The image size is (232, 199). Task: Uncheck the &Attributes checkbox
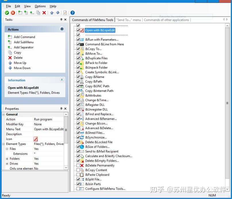78,95
